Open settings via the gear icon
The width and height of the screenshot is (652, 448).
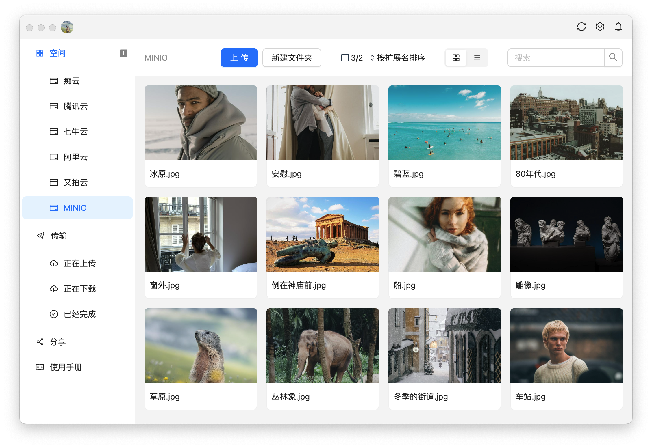[x=600, y=27]
